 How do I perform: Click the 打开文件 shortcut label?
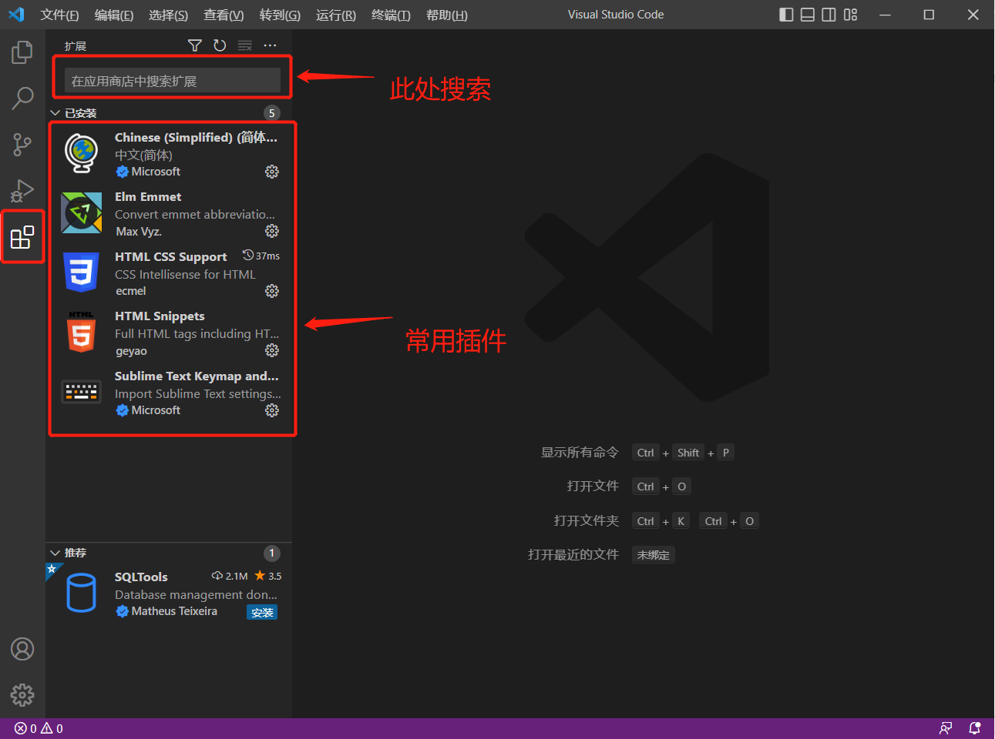(593, 487)
